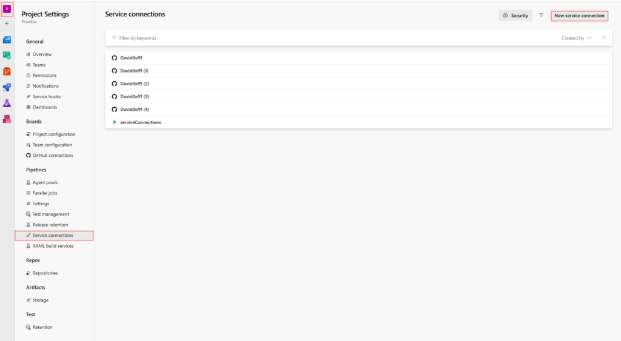The width and height of the screenshot is (621, 341).
Task: Click the funnel icon in filter box
Action: coord(114,38)
